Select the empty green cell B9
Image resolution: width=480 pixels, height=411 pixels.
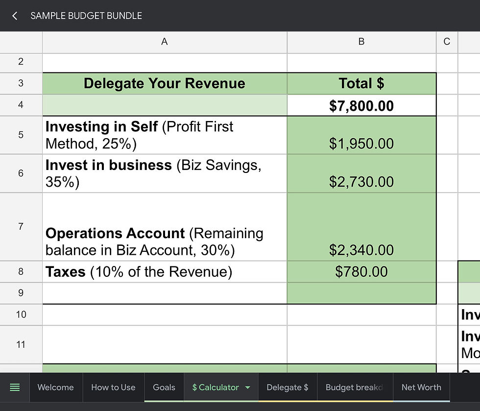[361, 293]
